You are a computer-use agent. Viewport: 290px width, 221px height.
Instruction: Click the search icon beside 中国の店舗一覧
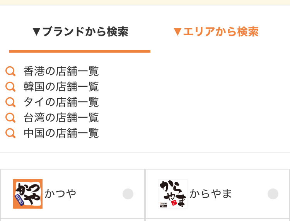pyautogui.click(x=10, y=133)
